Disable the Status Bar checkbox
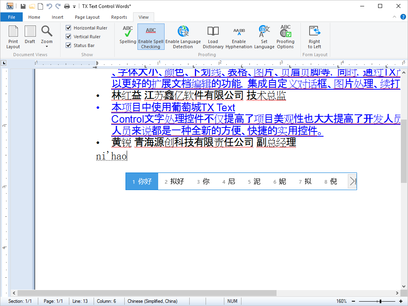 (x=69, y=45)
